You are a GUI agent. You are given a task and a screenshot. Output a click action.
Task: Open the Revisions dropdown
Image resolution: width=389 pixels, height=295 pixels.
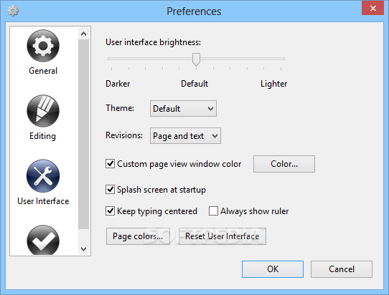185,135
